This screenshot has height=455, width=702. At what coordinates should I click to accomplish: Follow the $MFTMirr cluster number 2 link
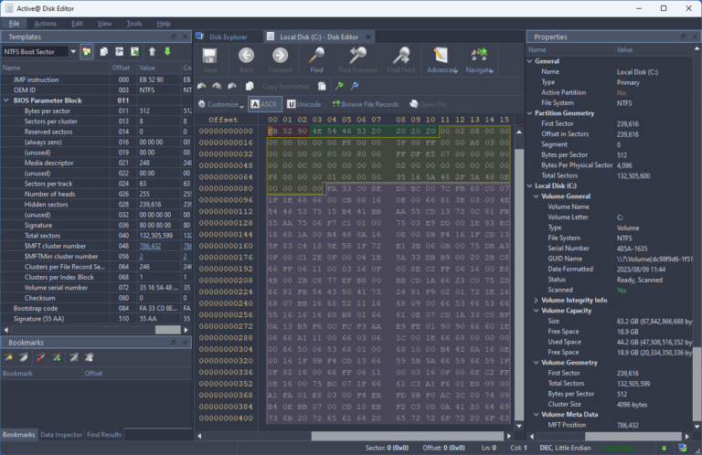141,257
